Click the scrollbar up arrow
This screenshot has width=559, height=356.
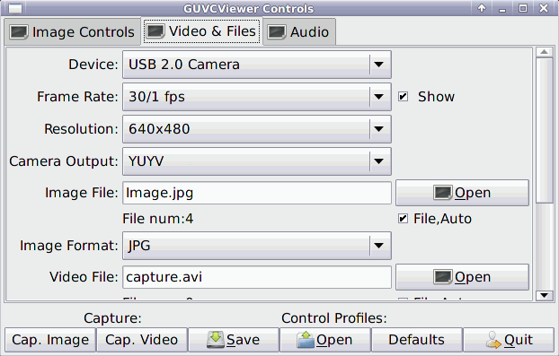tap(544, 52)
